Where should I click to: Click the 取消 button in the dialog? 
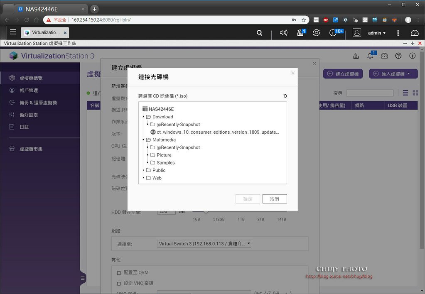click(x=275, y=199)
